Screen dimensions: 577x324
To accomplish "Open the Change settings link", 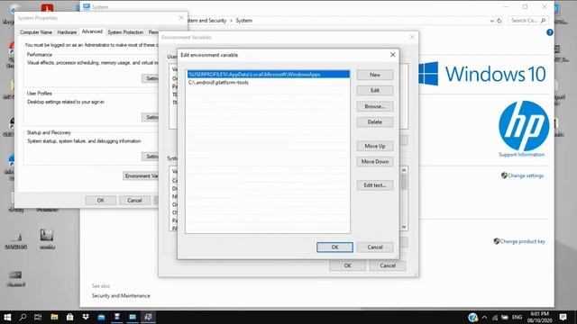I will coord(526,175).
